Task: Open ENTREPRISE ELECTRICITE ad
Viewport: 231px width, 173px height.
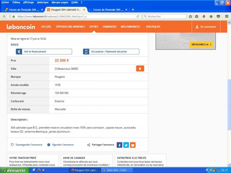Action: tap(140, 160)
